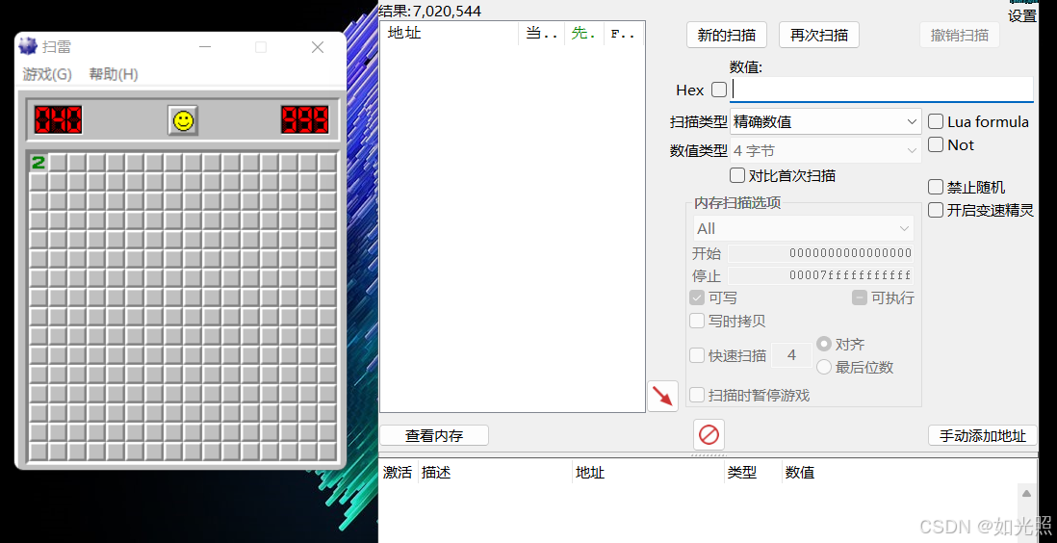The height and width of the screenshot is (543, 1057).
Task: Click the 撤销扫描 button
Action: click(960, 35)
